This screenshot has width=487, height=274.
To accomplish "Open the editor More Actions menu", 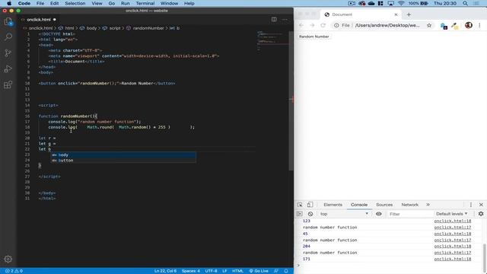I will (285, 19).
